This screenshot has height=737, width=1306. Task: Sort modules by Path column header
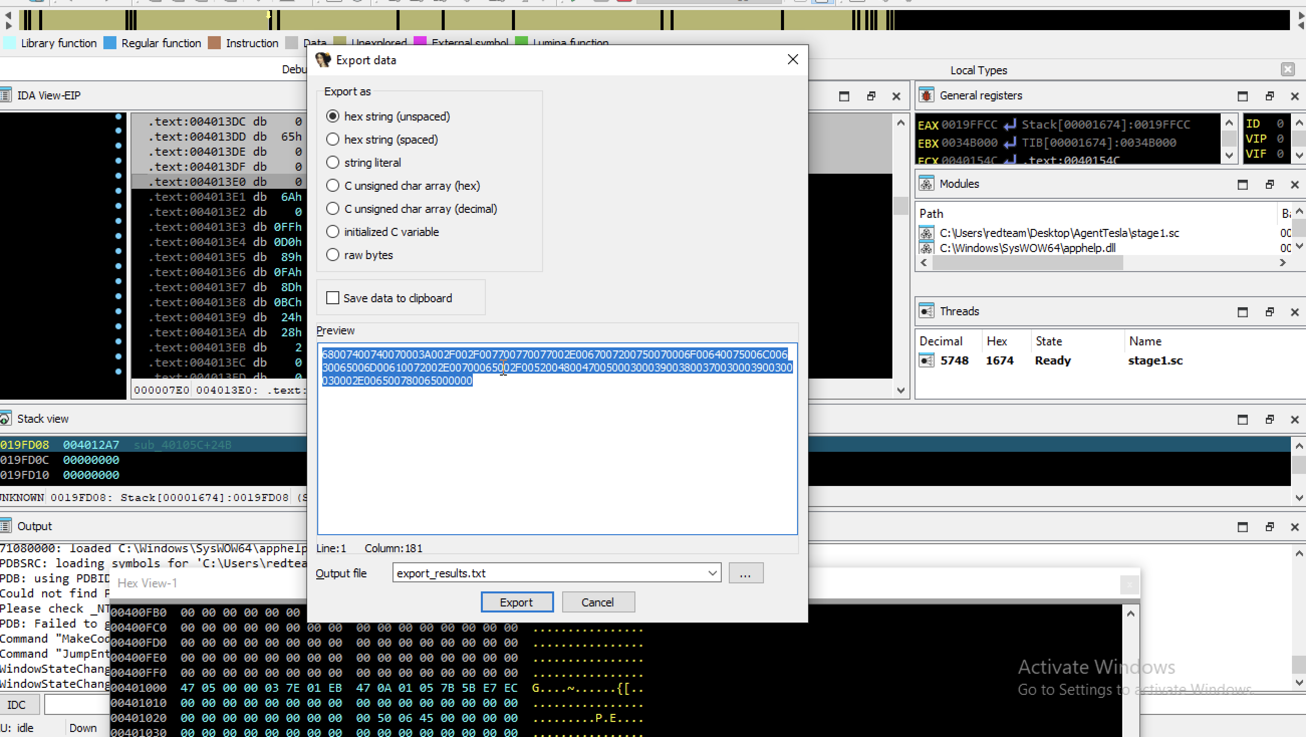click(x=932, y=213)
